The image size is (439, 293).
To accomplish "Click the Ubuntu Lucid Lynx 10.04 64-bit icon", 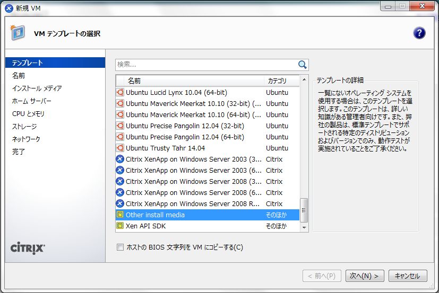I will pos(120,93).
